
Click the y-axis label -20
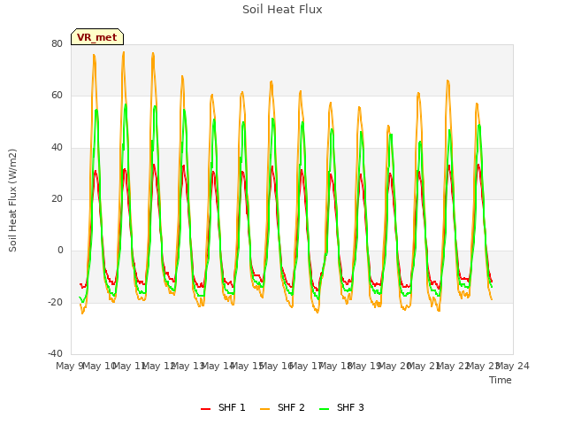(x=55, y=302)
